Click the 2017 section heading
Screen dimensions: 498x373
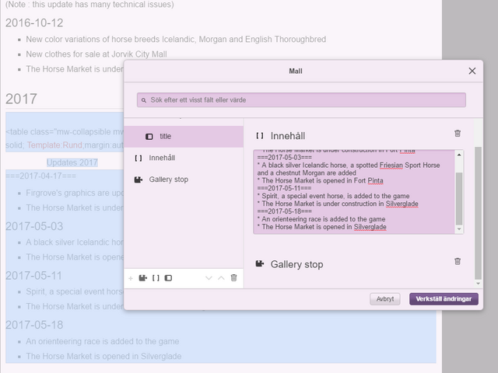21,99
